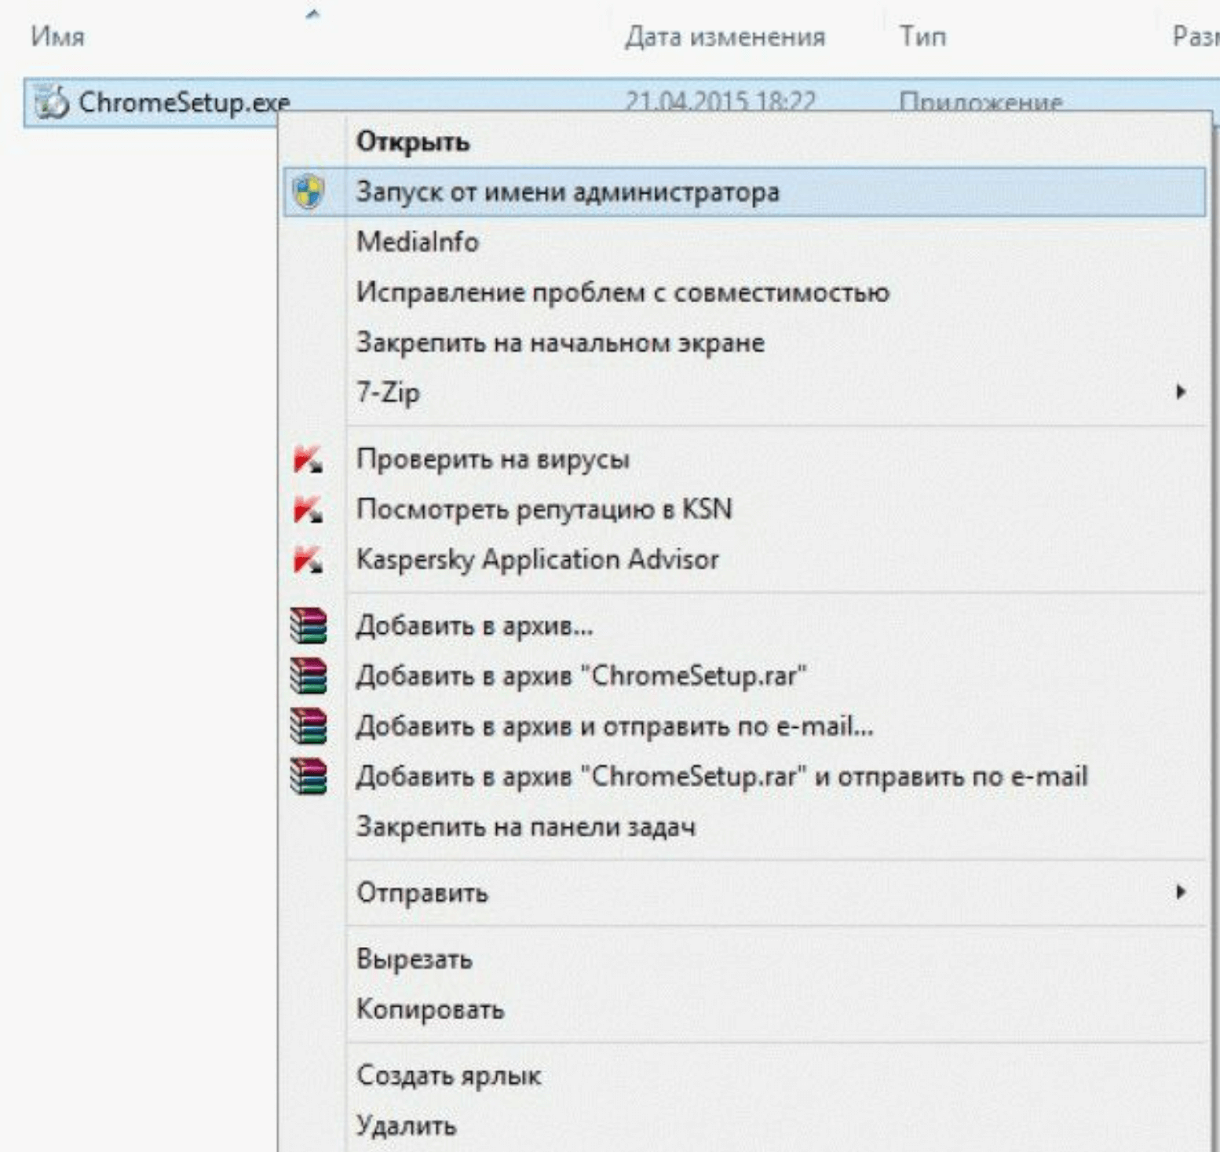Click Kaspersky icon beside Application Advisor
1220x1152 pixels.
[x=308, y=560]
